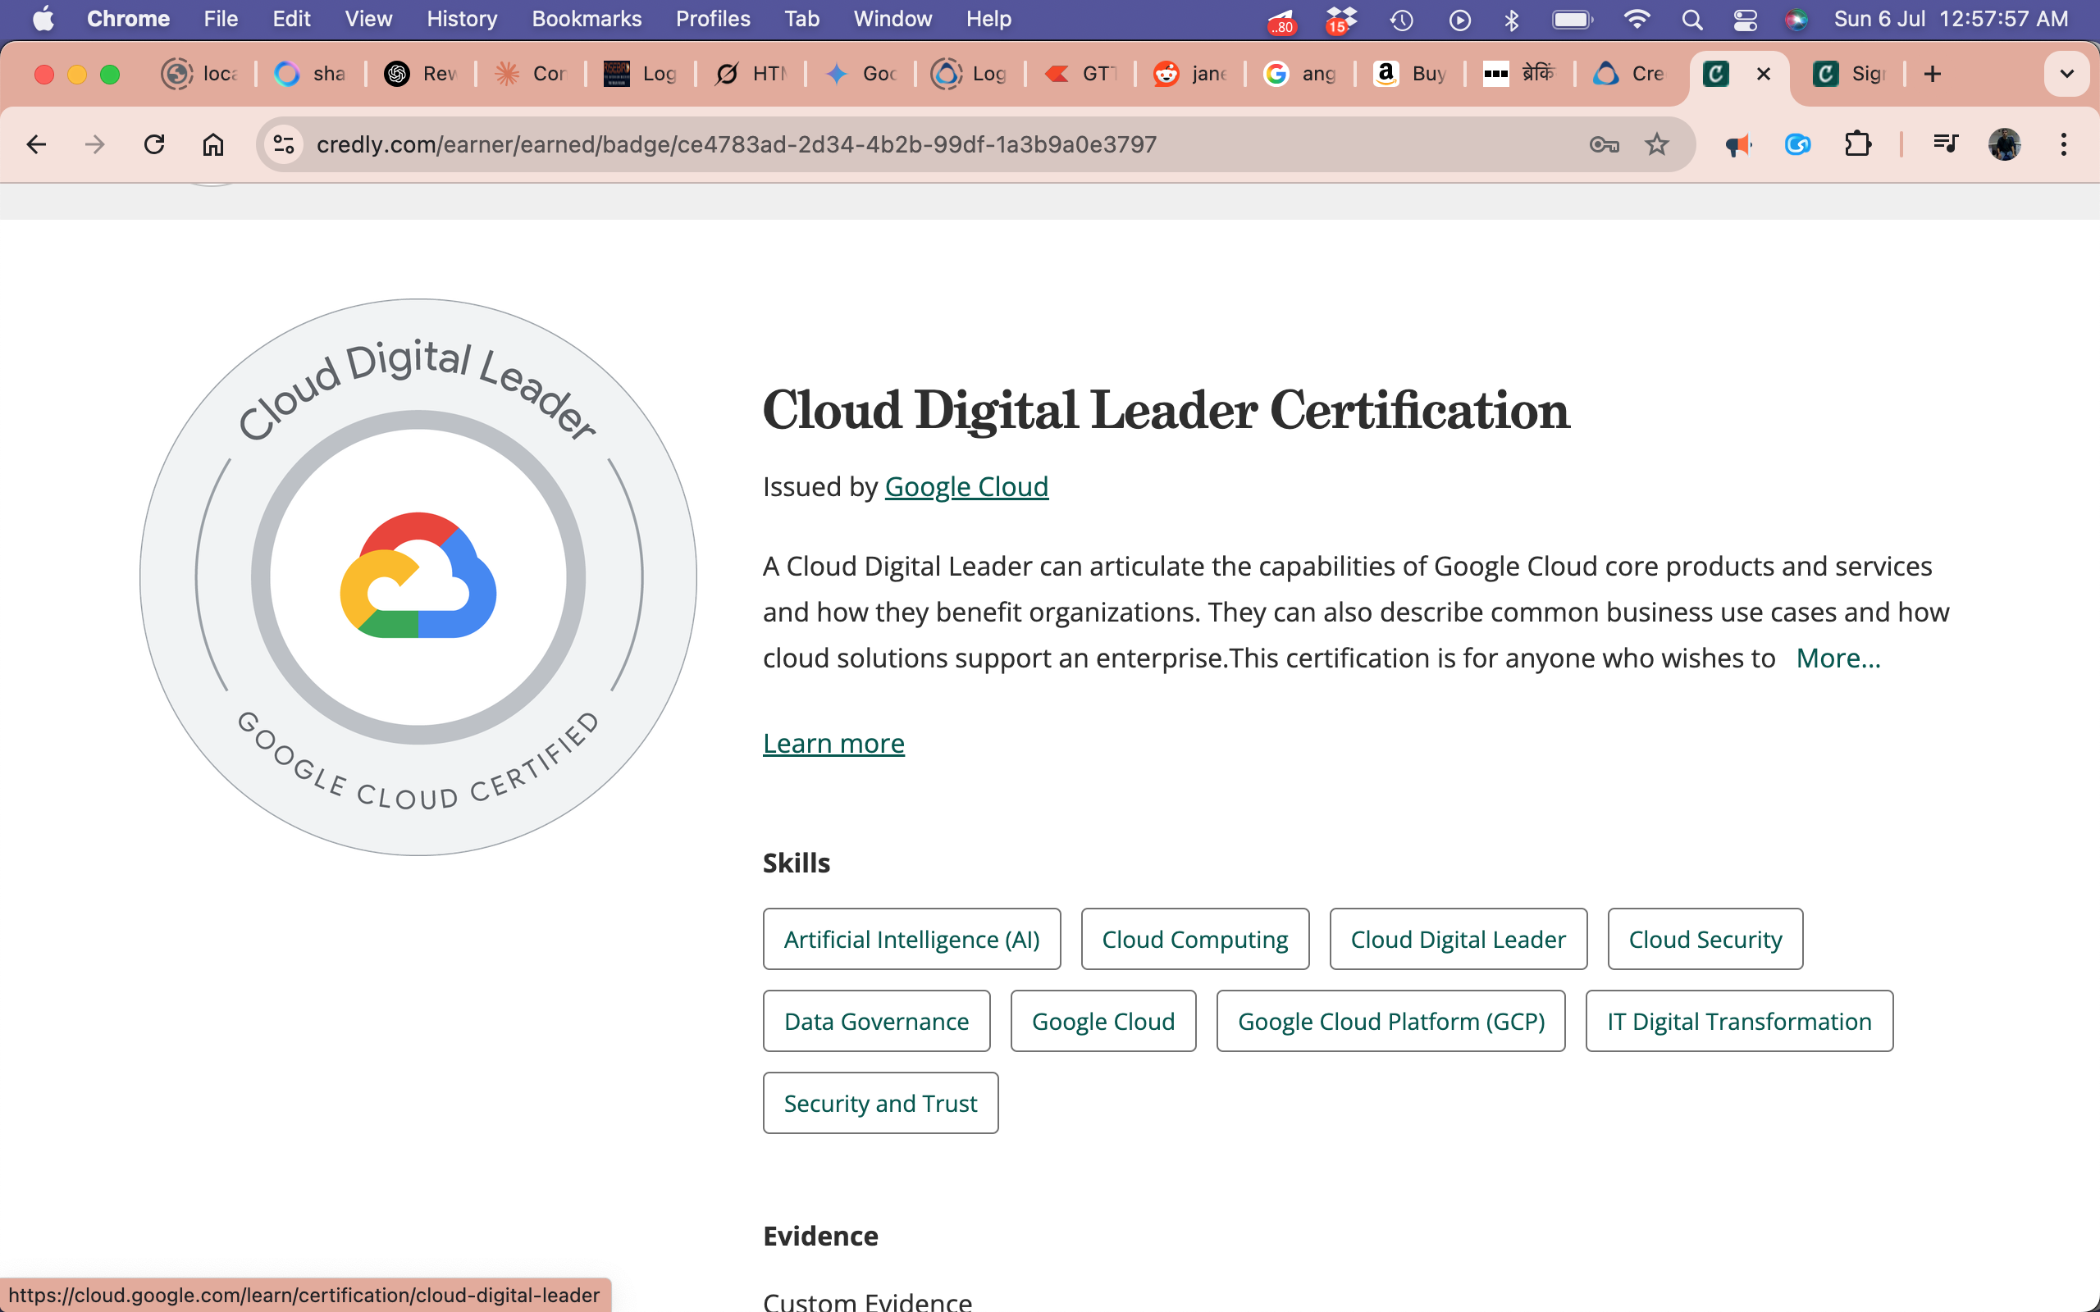Reload the Credly page

[x=154, y=144]
